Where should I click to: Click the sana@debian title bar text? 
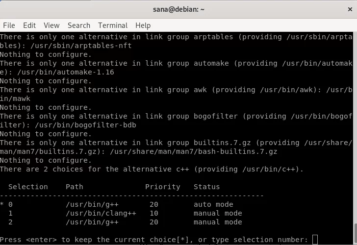tap(178, 9)
